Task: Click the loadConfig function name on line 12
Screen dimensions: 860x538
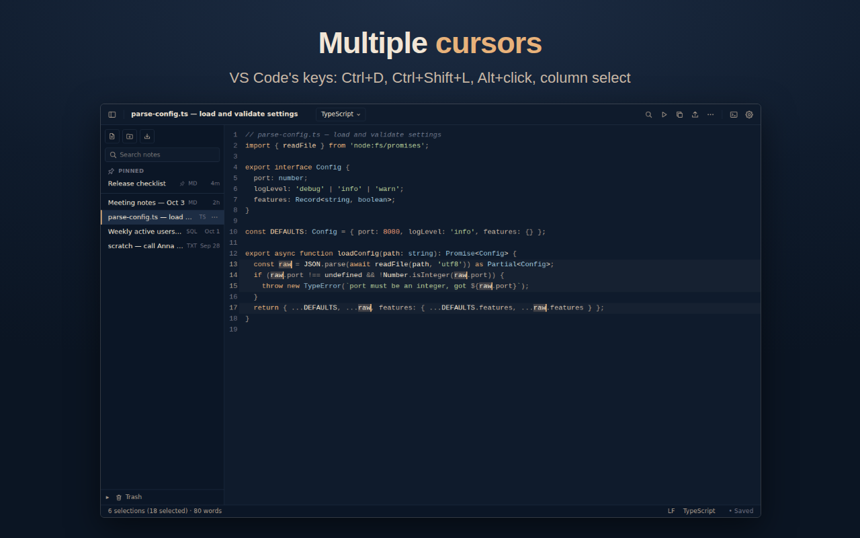Action: (358, 254)
